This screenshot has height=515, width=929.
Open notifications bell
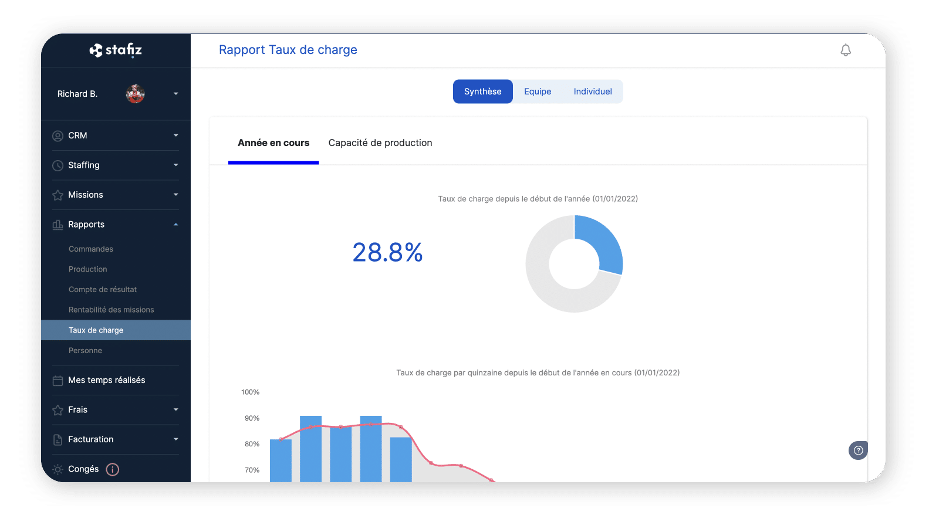(846, 50)
